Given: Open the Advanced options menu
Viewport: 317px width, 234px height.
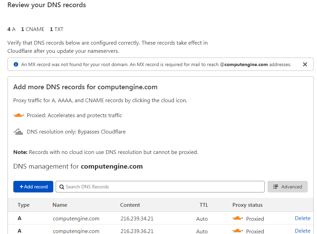Looking at the screenshot, I should 287,187.
